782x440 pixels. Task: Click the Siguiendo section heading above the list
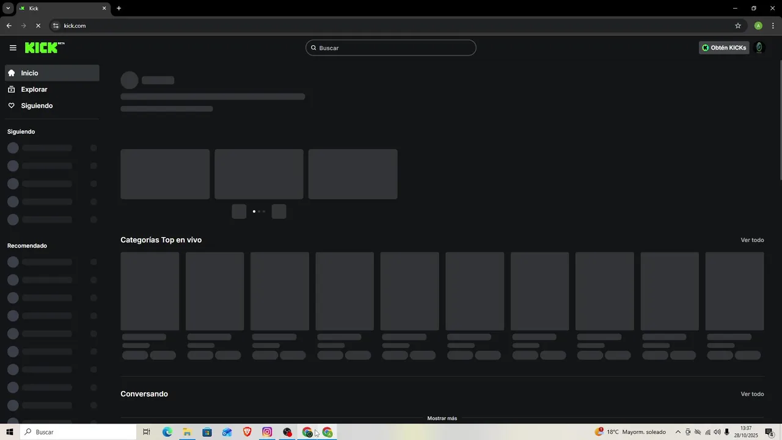point(21,131)
